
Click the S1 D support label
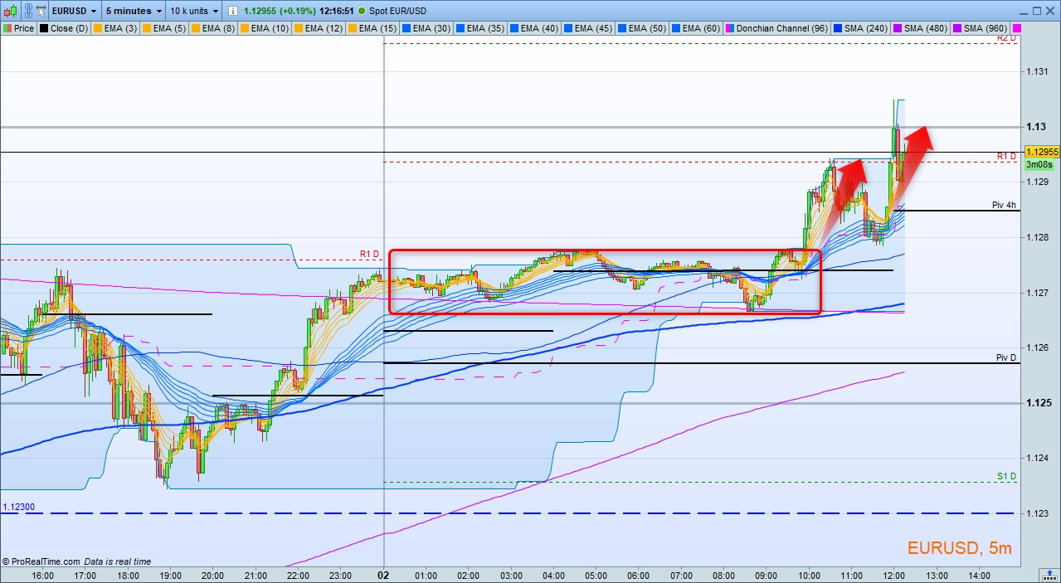click(1006, 476)
